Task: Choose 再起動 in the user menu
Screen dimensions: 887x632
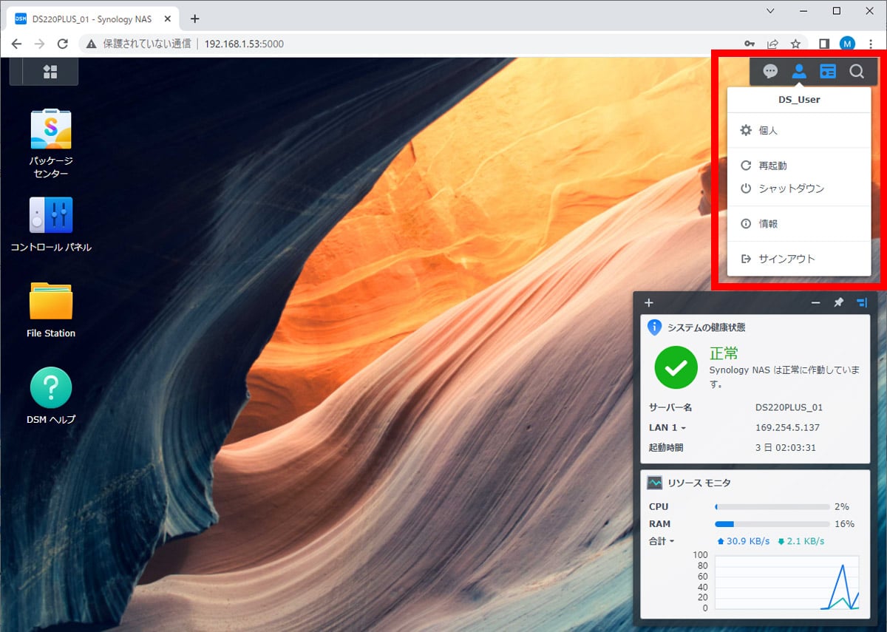Action: (x=772, y=166)
